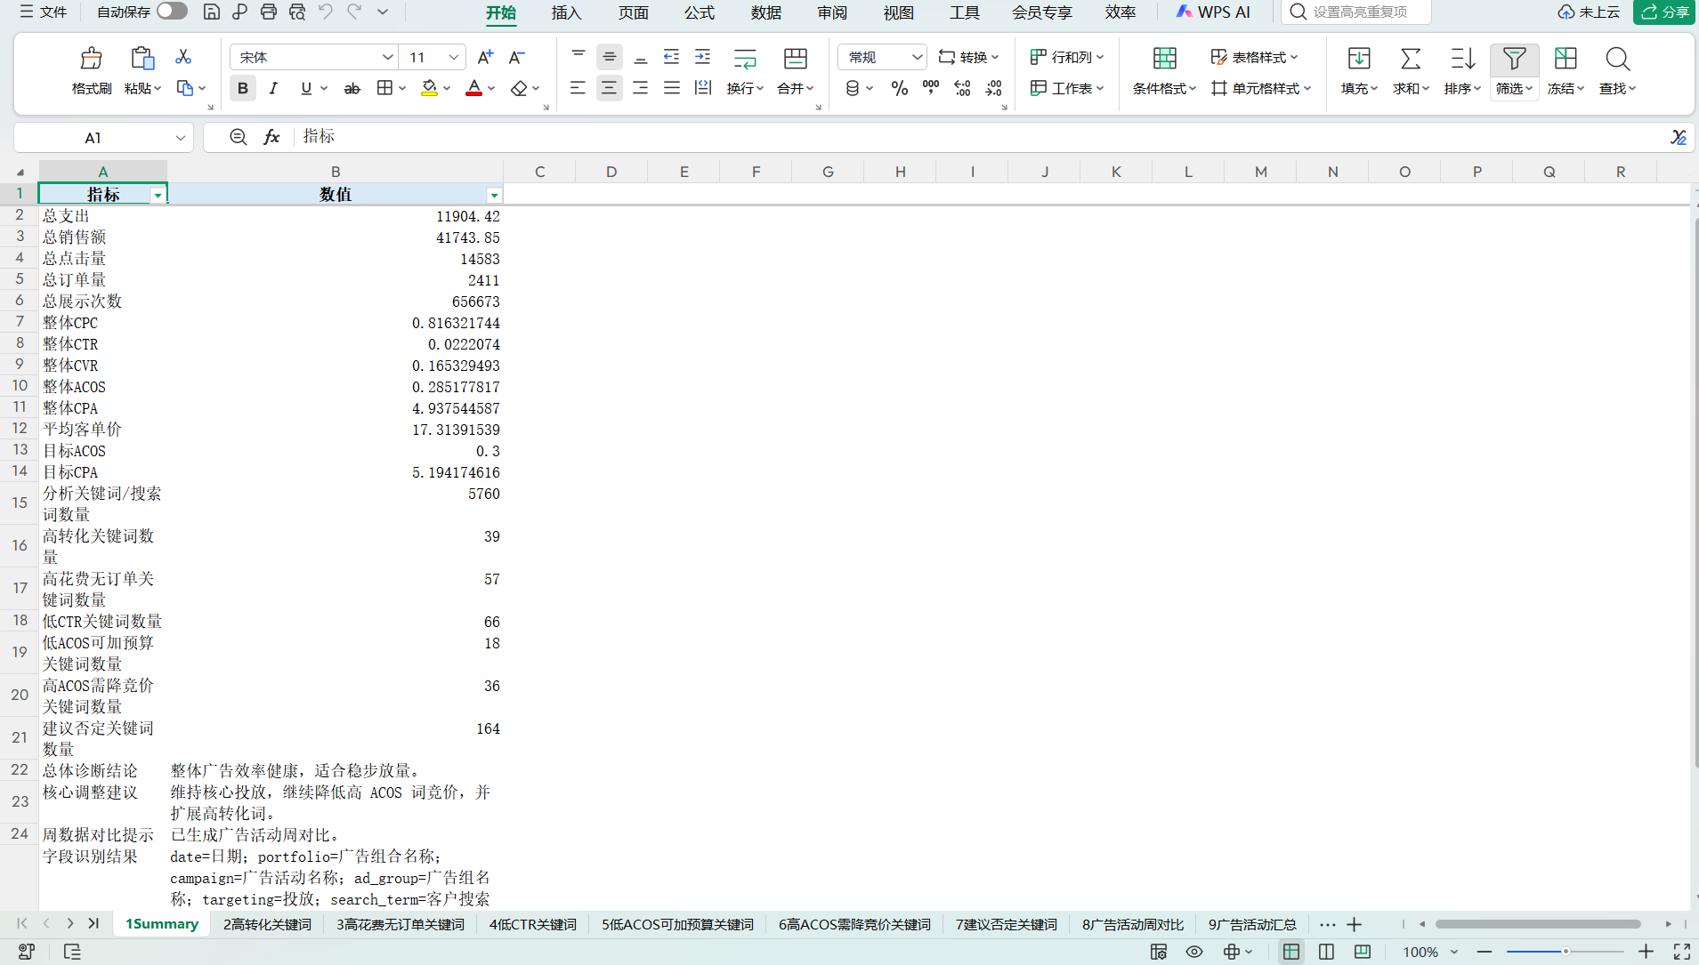Click the Insert Function fx icon
The height and width of the screenshot is (965, 1699).
[271, 137]
